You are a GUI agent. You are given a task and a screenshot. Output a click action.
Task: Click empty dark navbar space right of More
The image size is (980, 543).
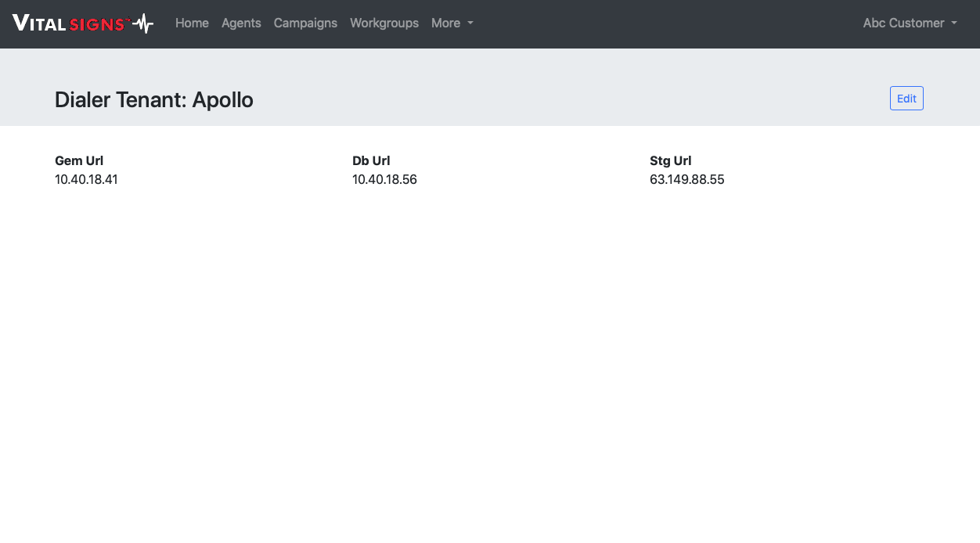(665, 23)
